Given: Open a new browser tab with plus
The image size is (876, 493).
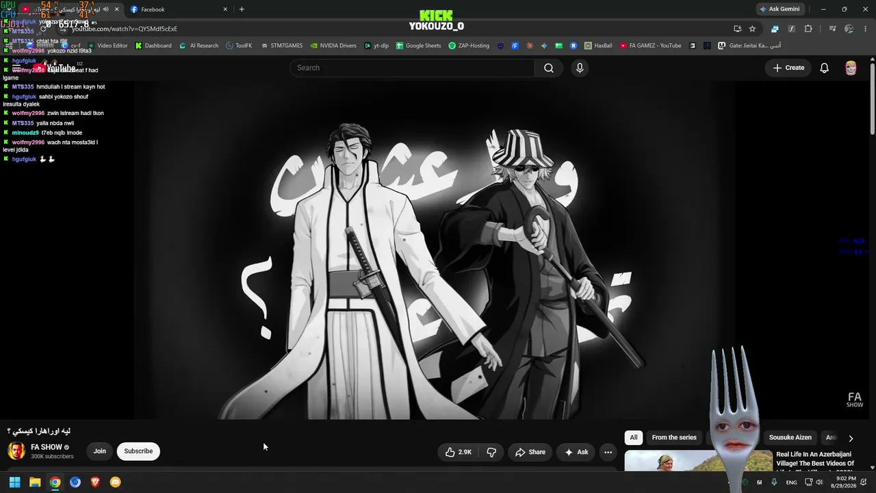Looking at the screenshot, I should click(x=242, y=10).
